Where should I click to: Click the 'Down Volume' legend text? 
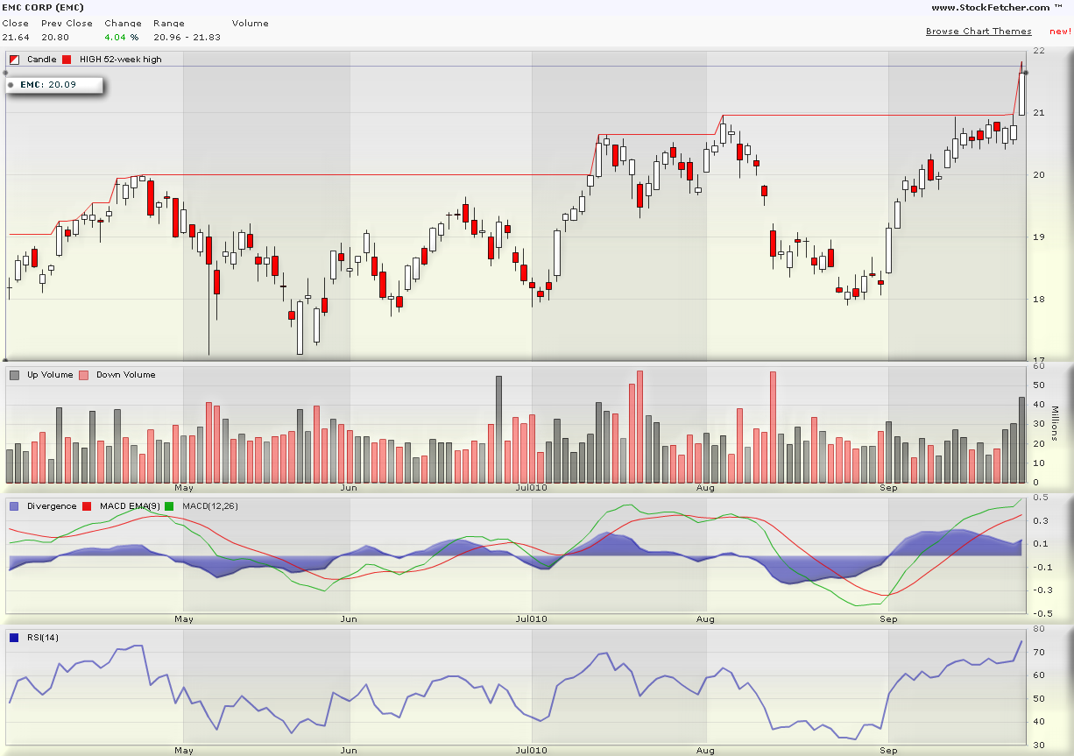[126, 375]
